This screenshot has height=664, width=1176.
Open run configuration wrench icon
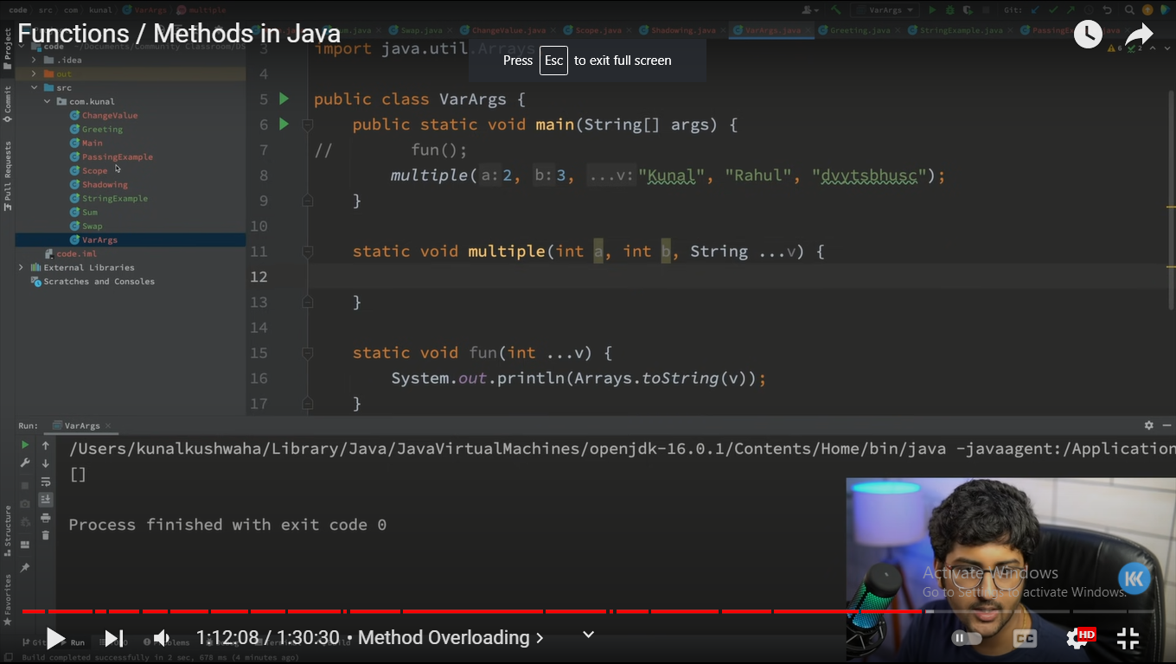pyautogui.click(x=25, y=463)
